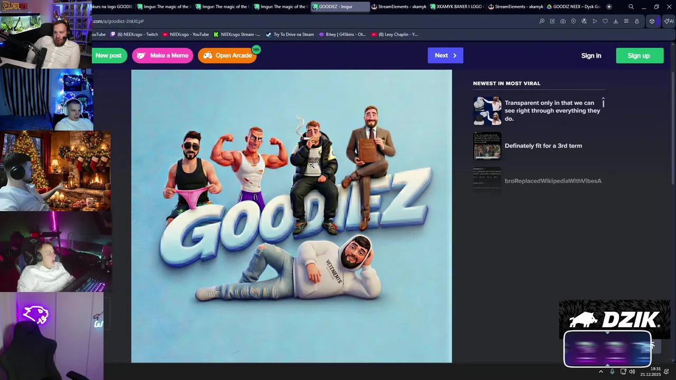Open the zoom lens icon in the address bar

542,21
